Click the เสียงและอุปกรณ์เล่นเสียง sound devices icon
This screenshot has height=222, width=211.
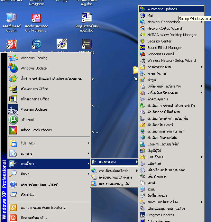142,208
